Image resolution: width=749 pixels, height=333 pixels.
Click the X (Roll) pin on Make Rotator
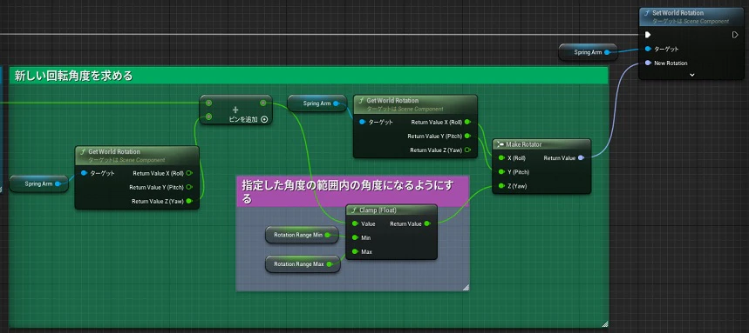pos(501,157)
